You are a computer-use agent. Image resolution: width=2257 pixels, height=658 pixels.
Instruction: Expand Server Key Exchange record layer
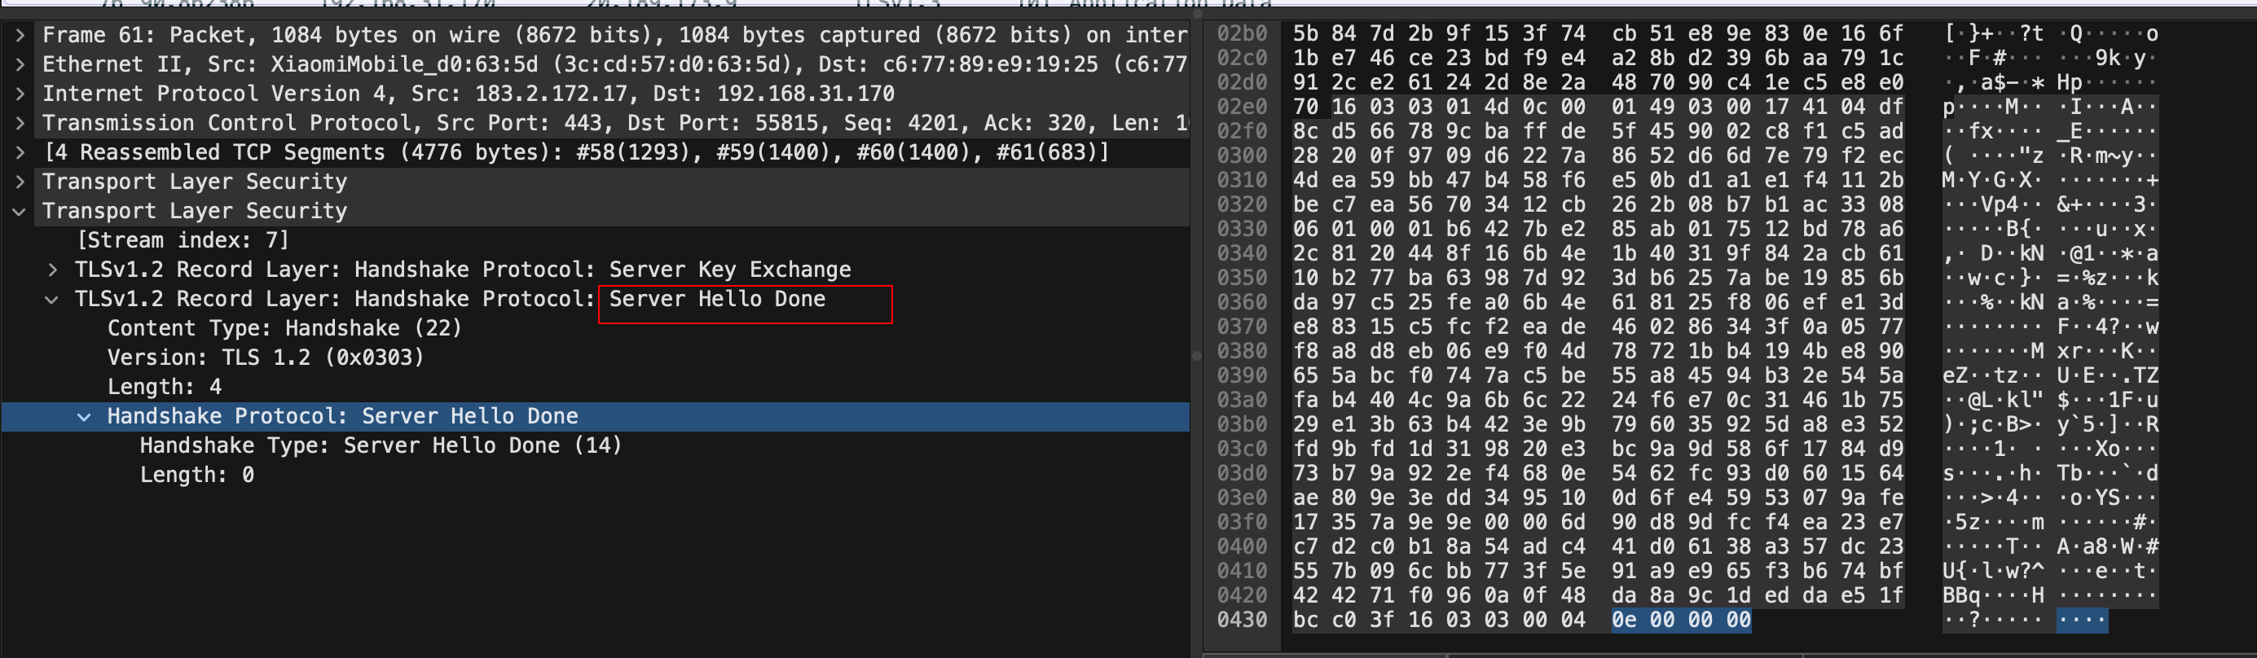[x=53, y=270]
